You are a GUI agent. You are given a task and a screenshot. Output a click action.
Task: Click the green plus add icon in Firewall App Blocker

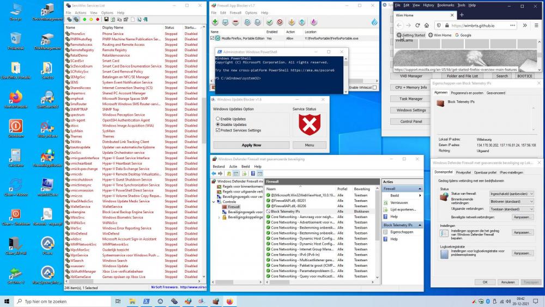pyautogui.click(x=215, y=22)
